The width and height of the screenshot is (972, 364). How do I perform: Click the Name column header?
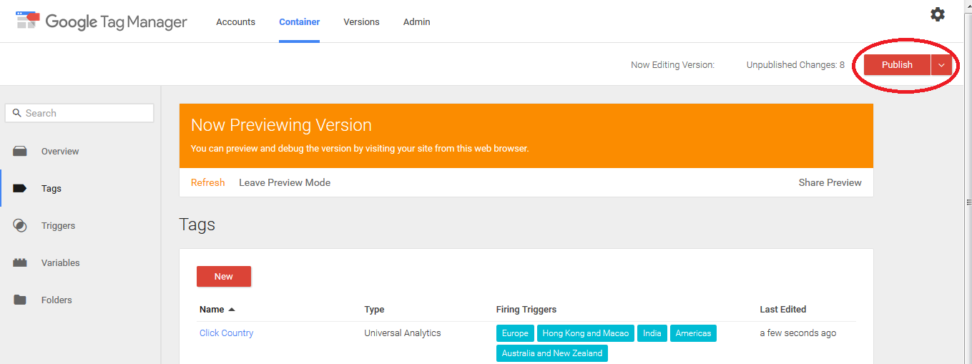212,310
